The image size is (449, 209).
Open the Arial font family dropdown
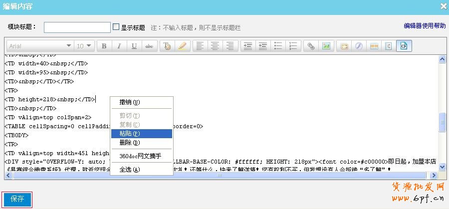click(39, 46)
